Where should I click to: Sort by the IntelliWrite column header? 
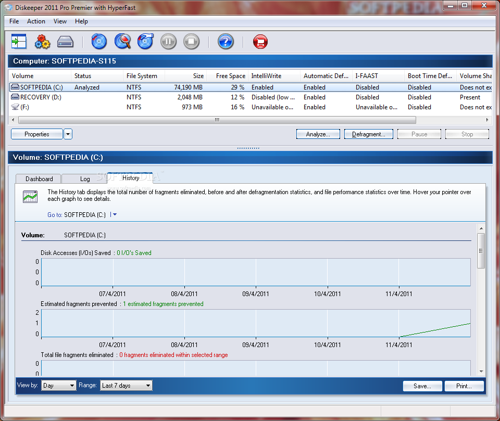point(274,76)
